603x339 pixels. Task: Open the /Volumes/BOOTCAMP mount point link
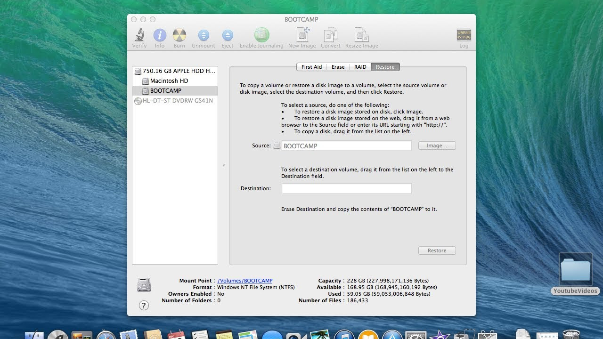point(245,281)
